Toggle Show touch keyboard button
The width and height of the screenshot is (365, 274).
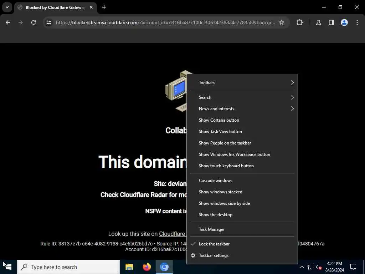[x=242, y=166]
